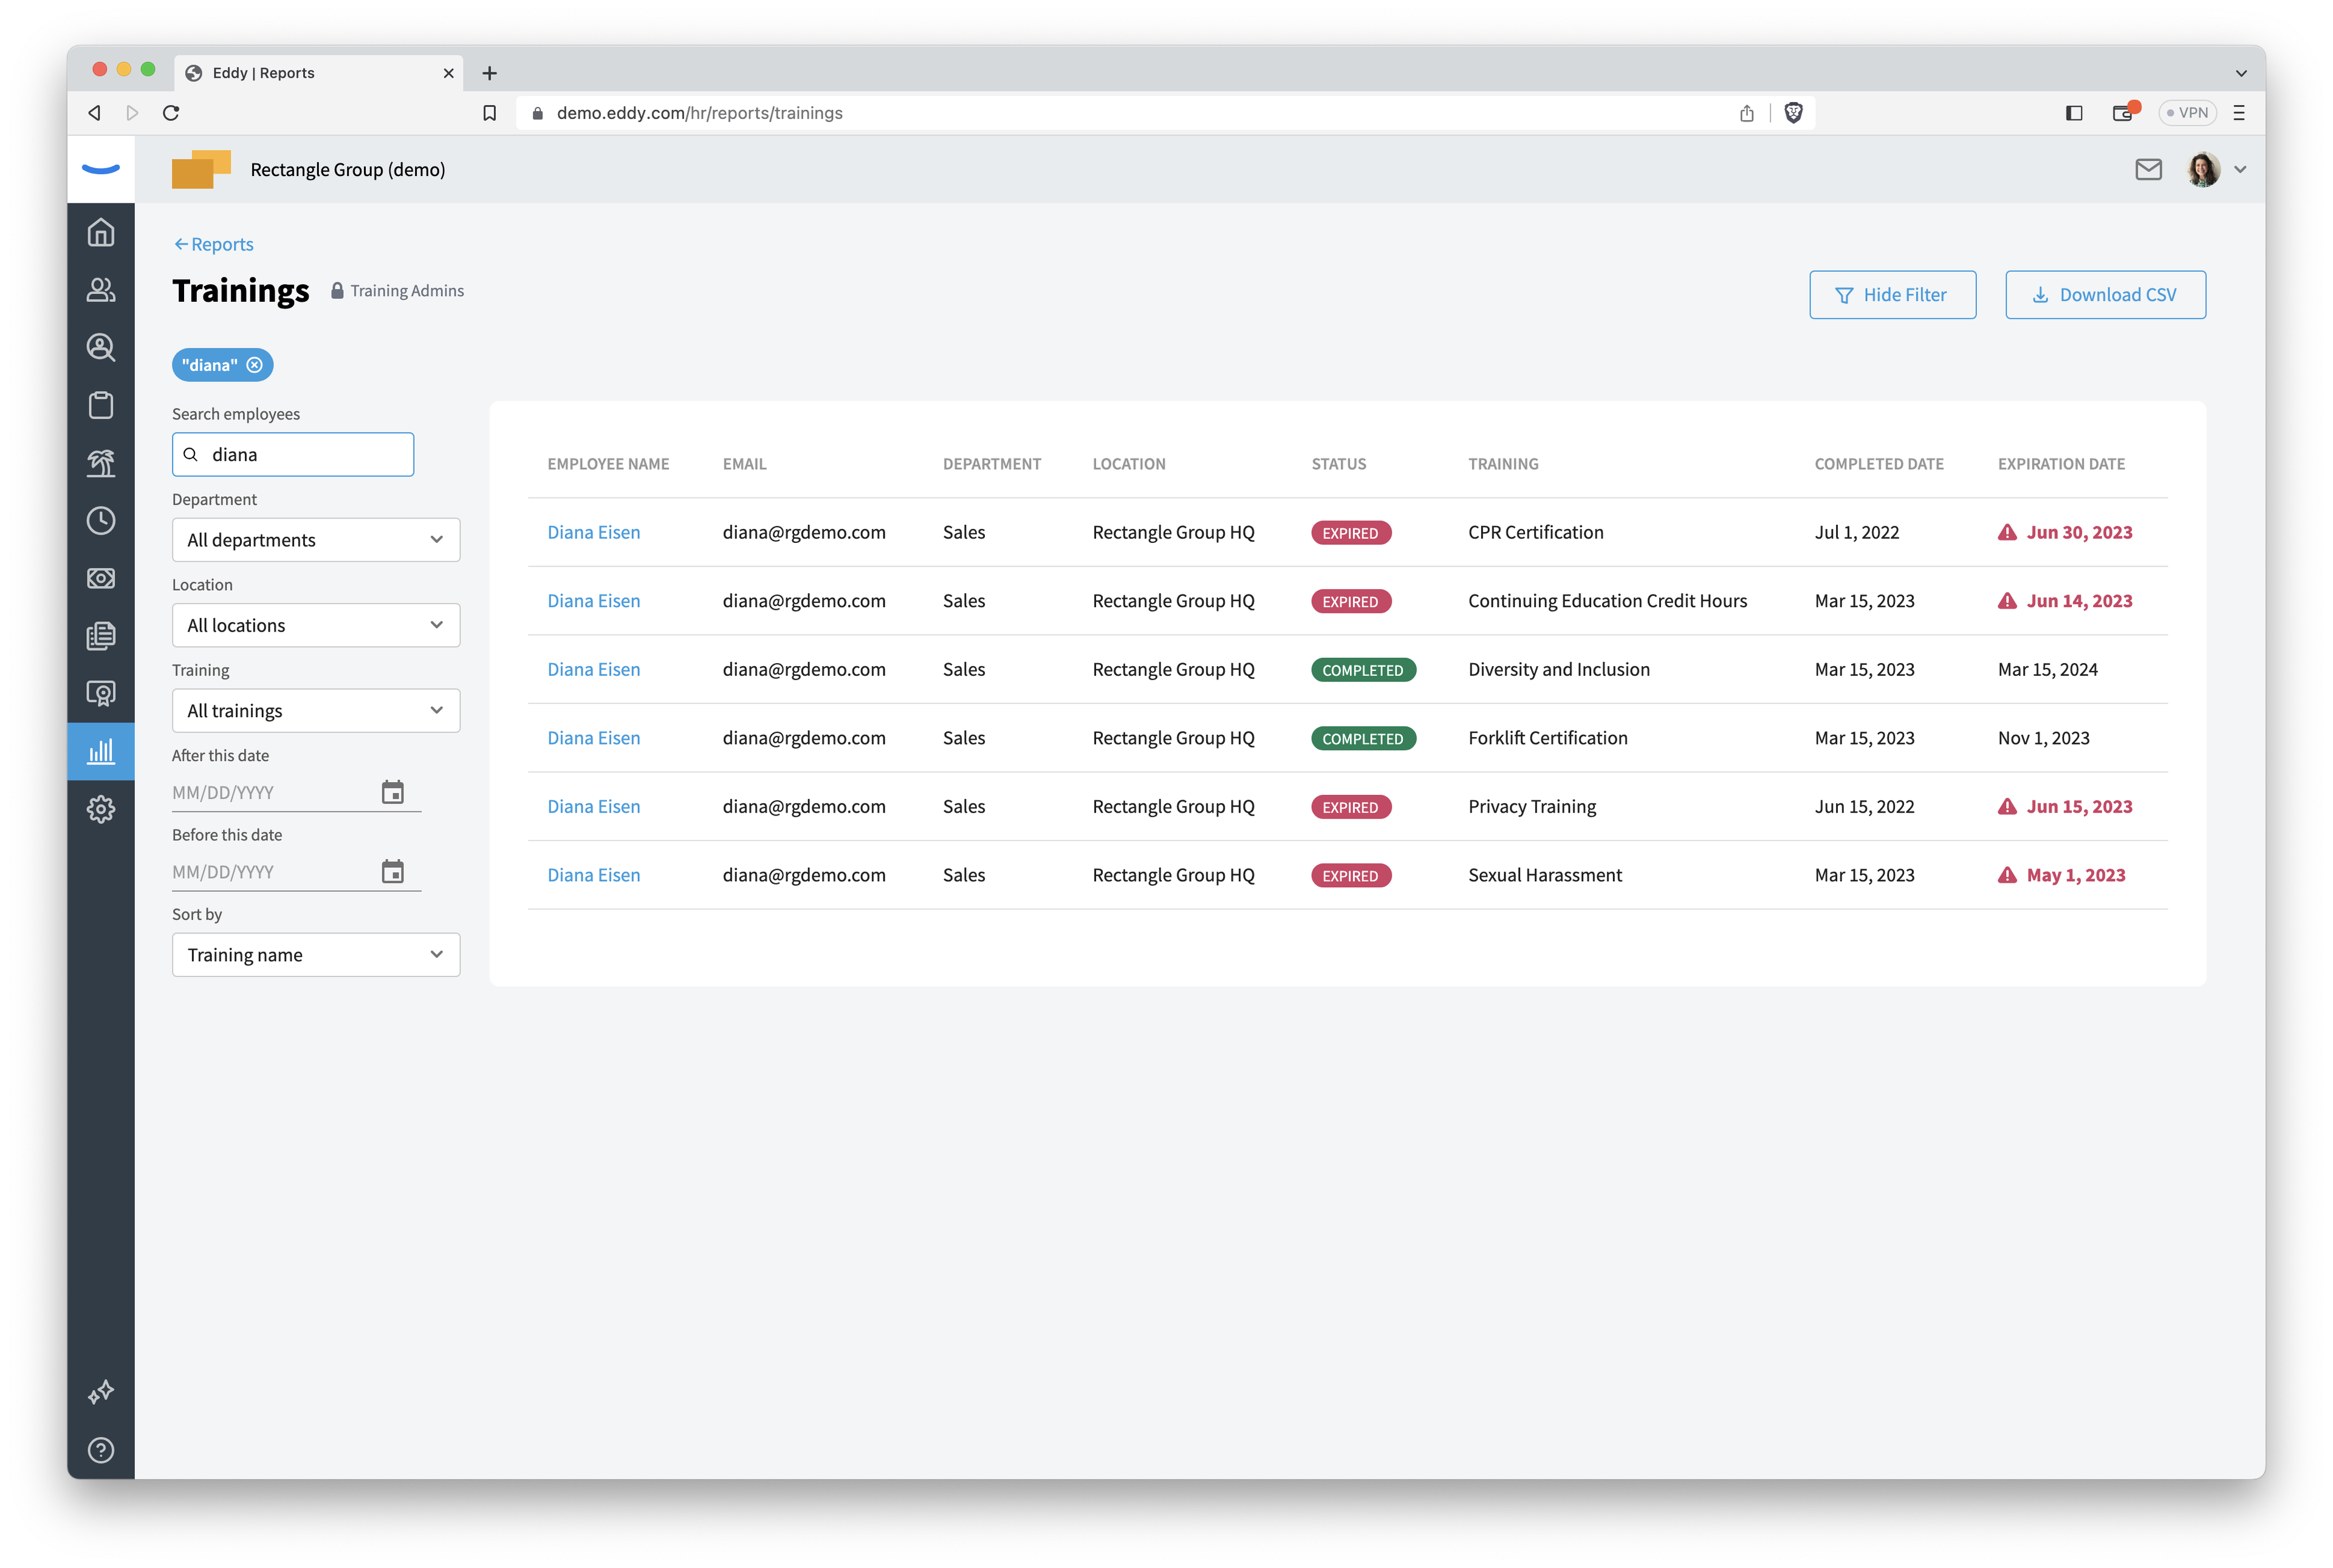This screenshot has width=2333, height=1568.
Task: Expand the All locations dropdown
Action: (316, 625)
